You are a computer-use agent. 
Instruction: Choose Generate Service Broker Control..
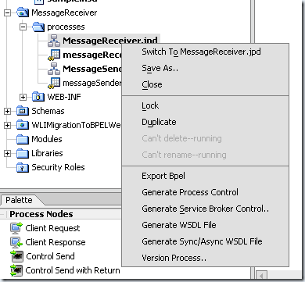tap(206, 209)
